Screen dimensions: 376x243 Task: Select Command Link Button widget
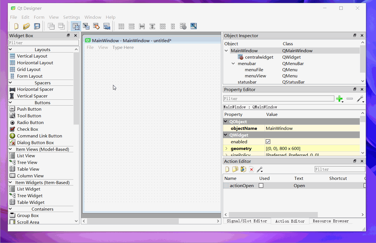coord(39,136)
